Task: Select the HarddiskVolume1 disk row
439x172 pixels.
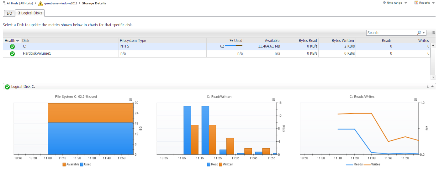Action: pos(69,53)
